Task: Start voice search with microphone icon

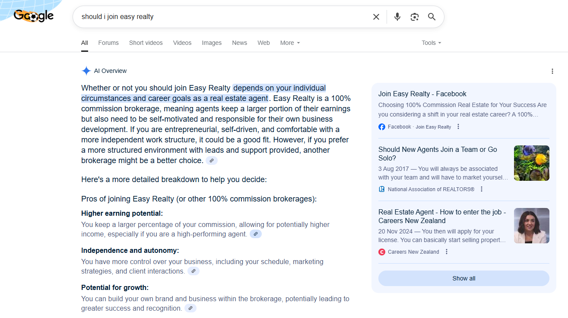Action: (397, 17)
